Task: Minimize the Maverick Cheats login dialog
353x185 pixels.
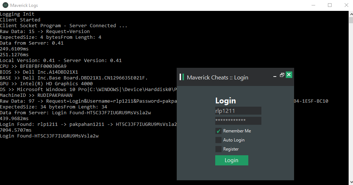Action: pyautogui.click(x=274, y=76)
